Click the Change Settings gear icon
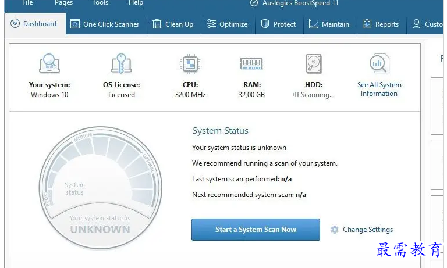Viewport: 447px width, 268px height. tap(335, 230)
